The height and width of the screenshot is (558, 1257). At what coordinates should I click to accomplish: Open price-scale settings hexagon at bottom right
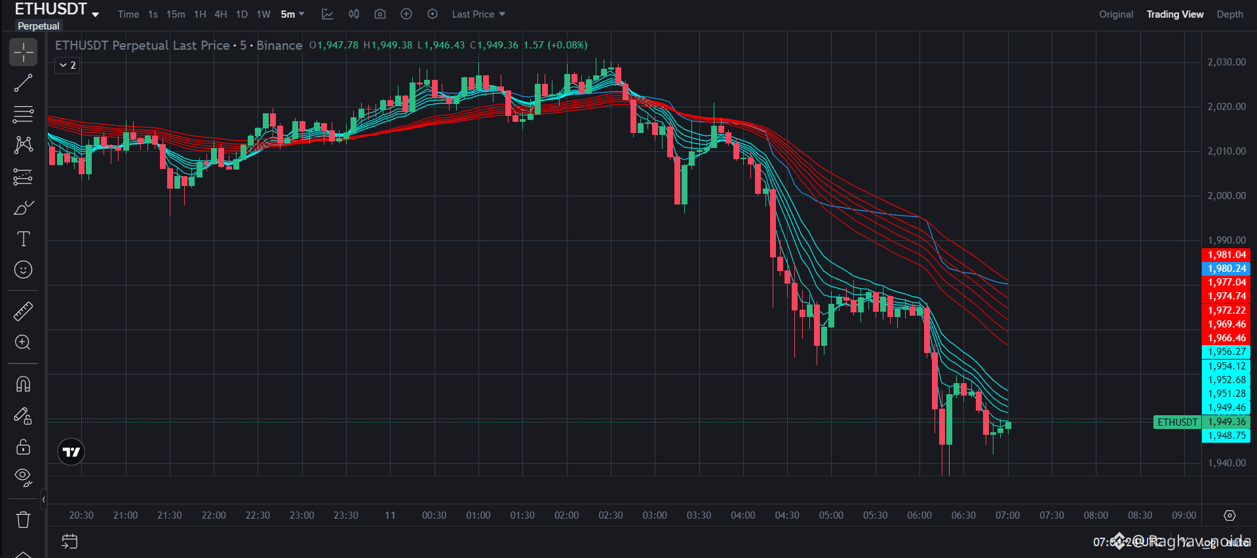(1229, 515)
